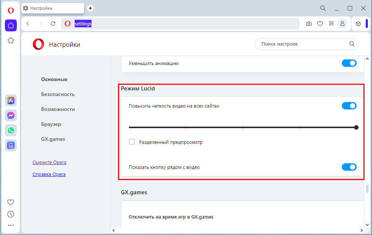Screen dimensions: 372x235
Task: Click the Режим Lucid heading
Action: (138, 89)
